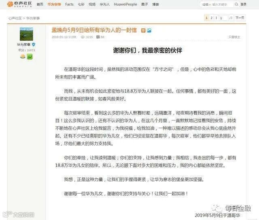Click the post timestamp 2019-05-13 11:00
This screenshot has height=220, width=259.
[64, 37]
